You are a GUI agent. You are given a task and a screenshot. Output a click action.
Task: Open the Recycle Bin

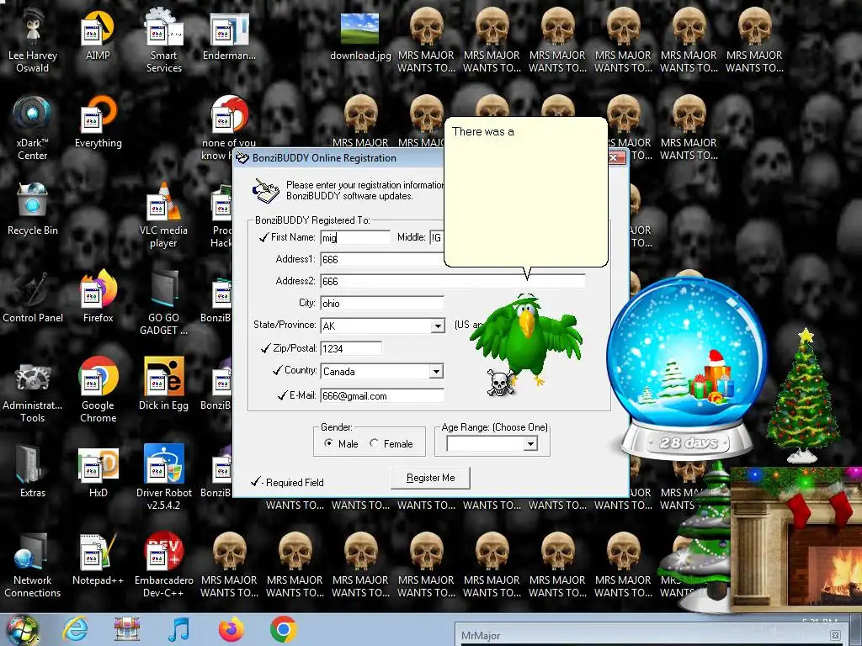[33, 210]
